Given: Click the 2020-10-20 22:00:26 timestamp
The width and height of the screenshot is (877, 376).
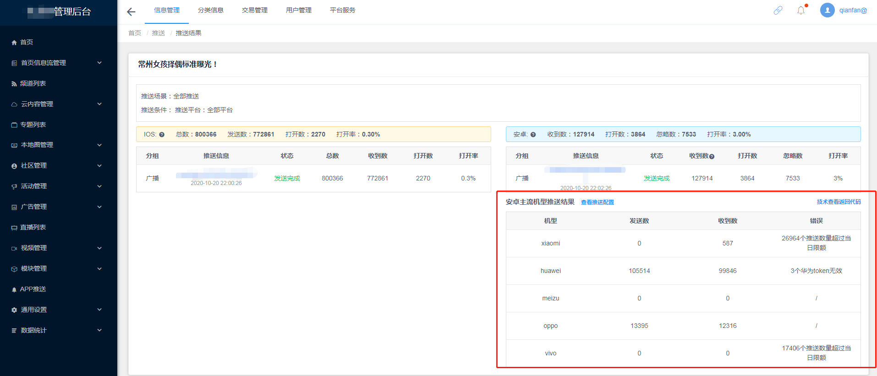Looking at the screenshot, I should pyautogui.click(x=216, y=183).
